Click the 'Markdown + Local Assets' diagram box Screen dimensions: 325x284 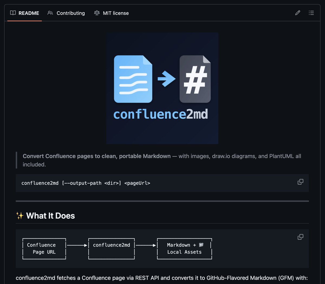184,249
